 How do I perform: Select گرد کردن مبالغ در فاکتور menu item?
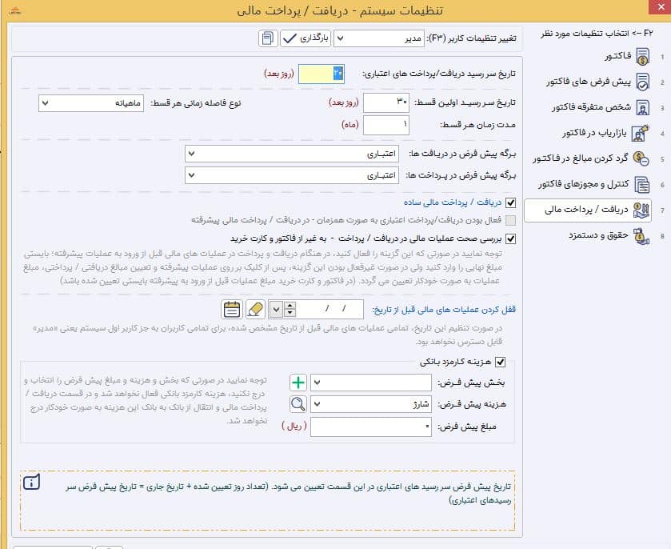[x=581, y=158]
